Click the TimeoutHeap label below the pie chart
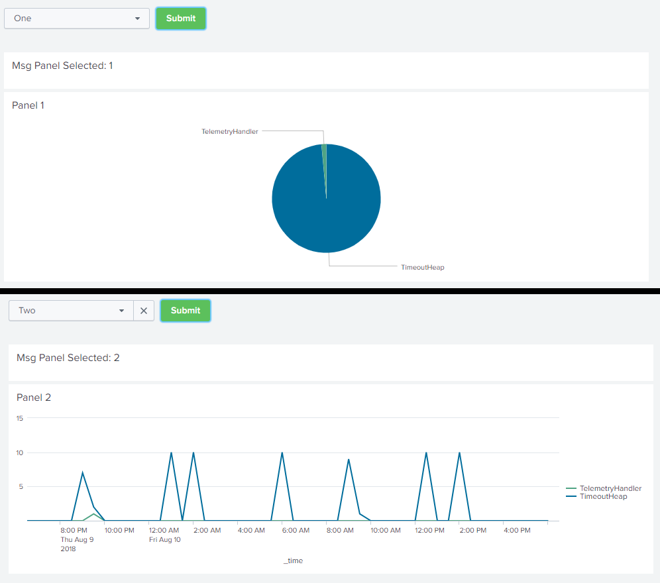 point(422,268)
